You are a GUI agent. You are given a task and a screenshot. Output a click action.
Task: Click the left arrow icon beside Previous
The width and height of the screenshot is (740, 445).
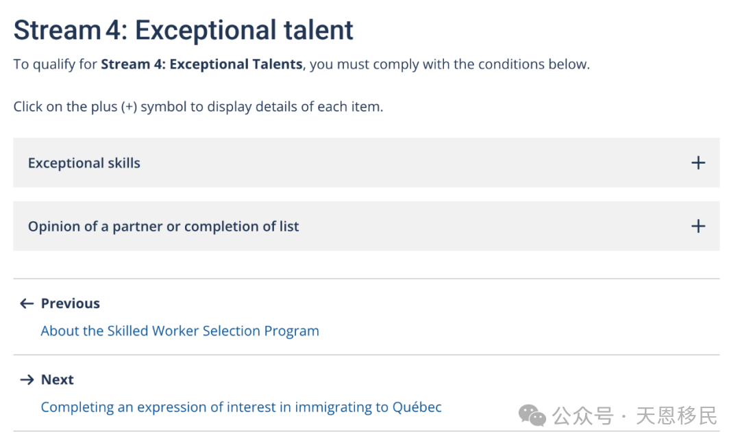(x=27, y=303)
